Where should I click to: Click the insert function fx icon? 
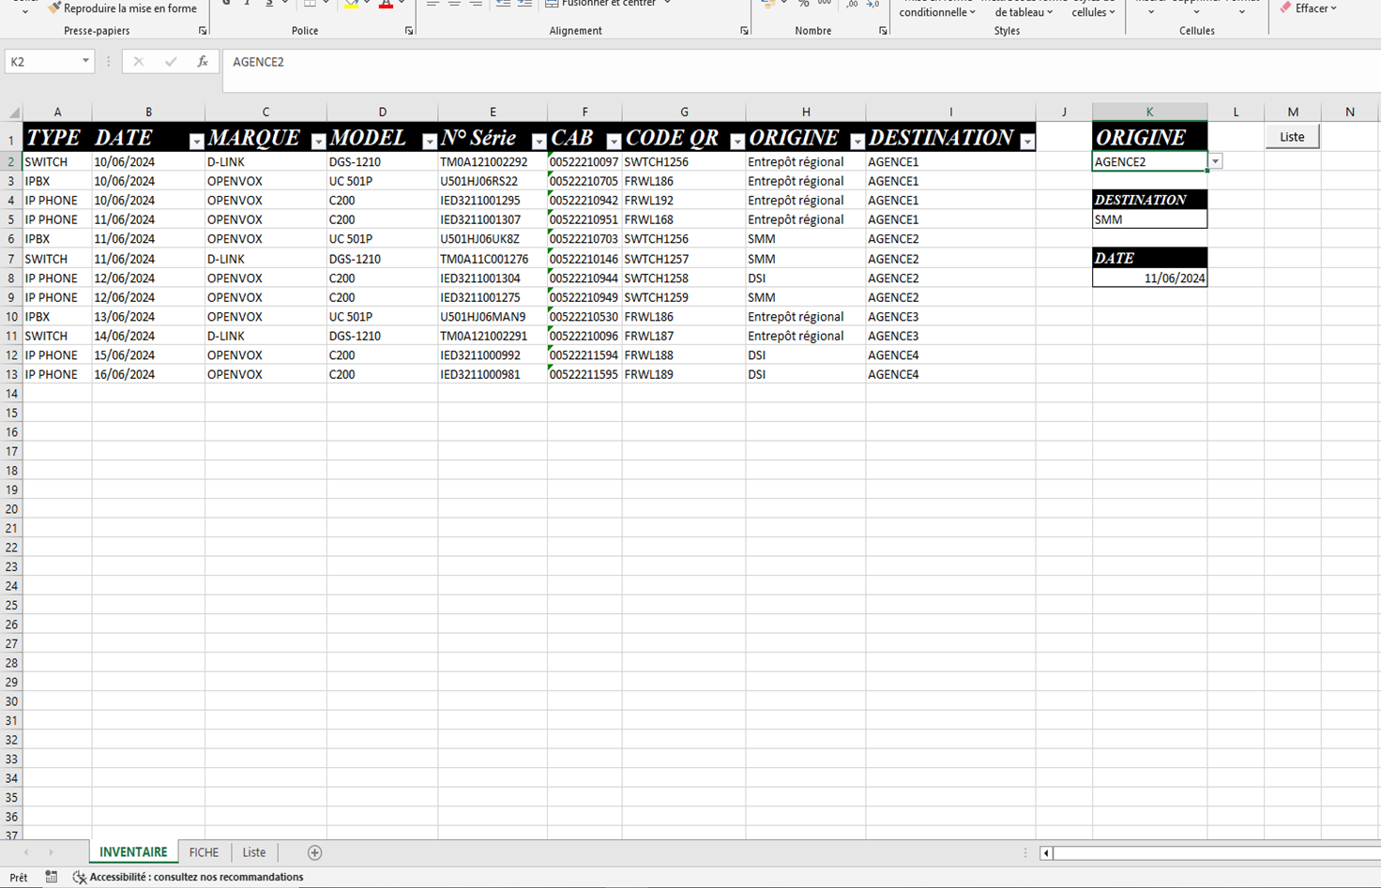(203, 62)
